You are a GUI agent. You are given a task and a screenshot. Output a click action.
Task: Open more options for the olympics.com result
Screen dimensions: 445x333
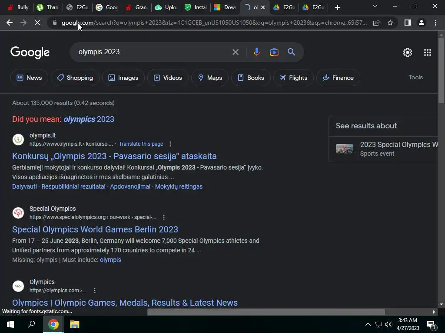tap(94, 291)
